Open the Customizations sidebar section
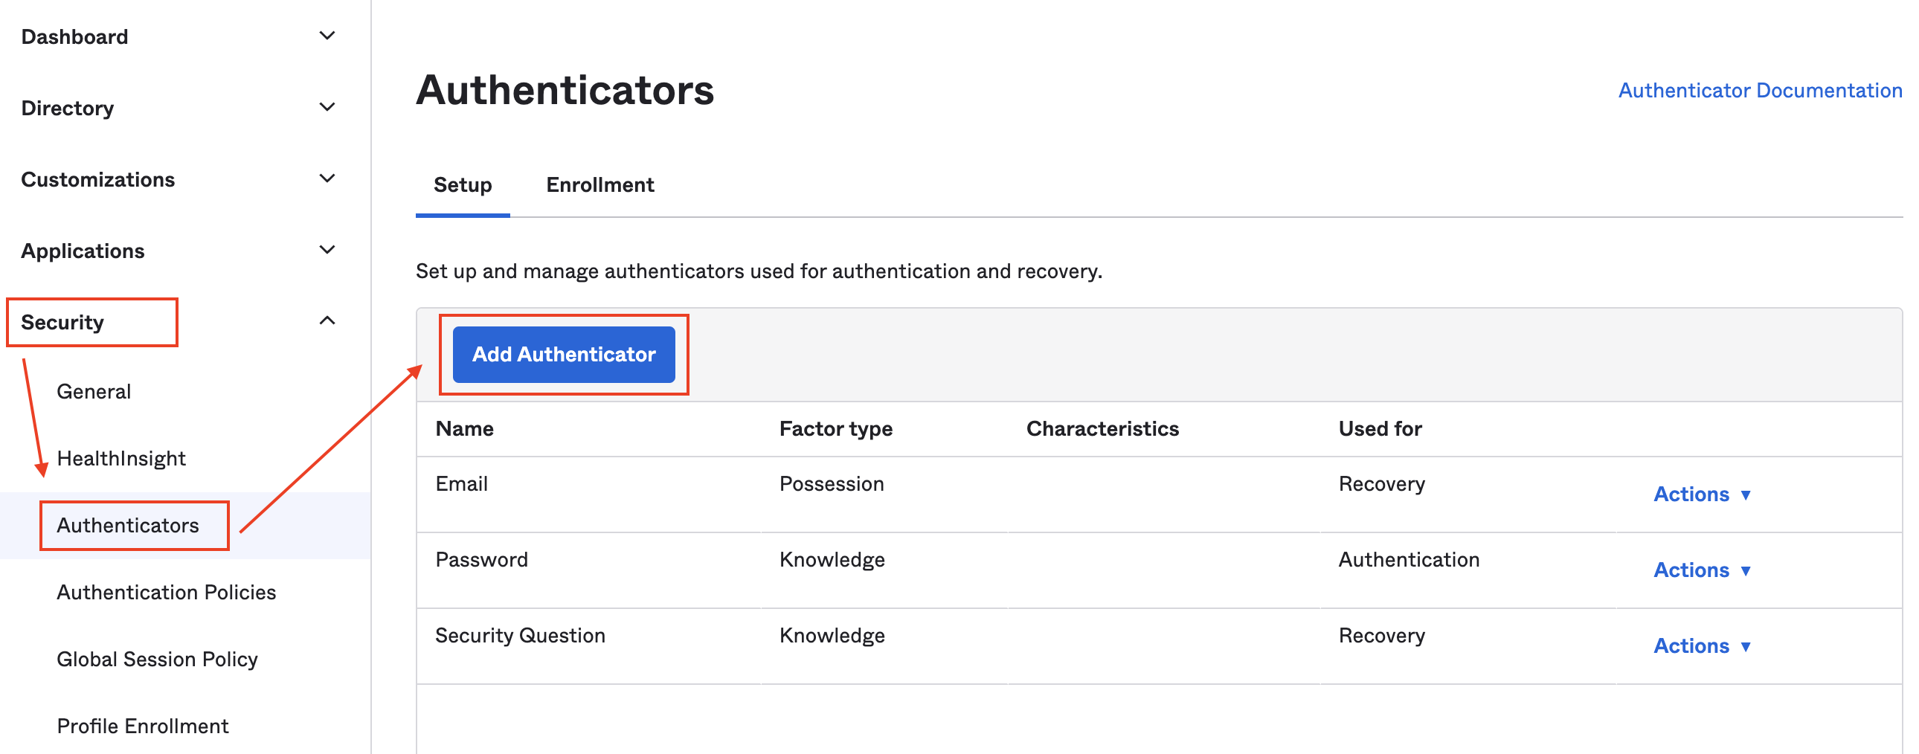This screenshot has height=754, width=1919. [97, 179]
